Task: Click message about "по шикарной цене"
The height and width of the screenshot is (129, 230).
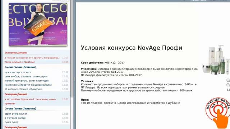Action: coord(28,85)
